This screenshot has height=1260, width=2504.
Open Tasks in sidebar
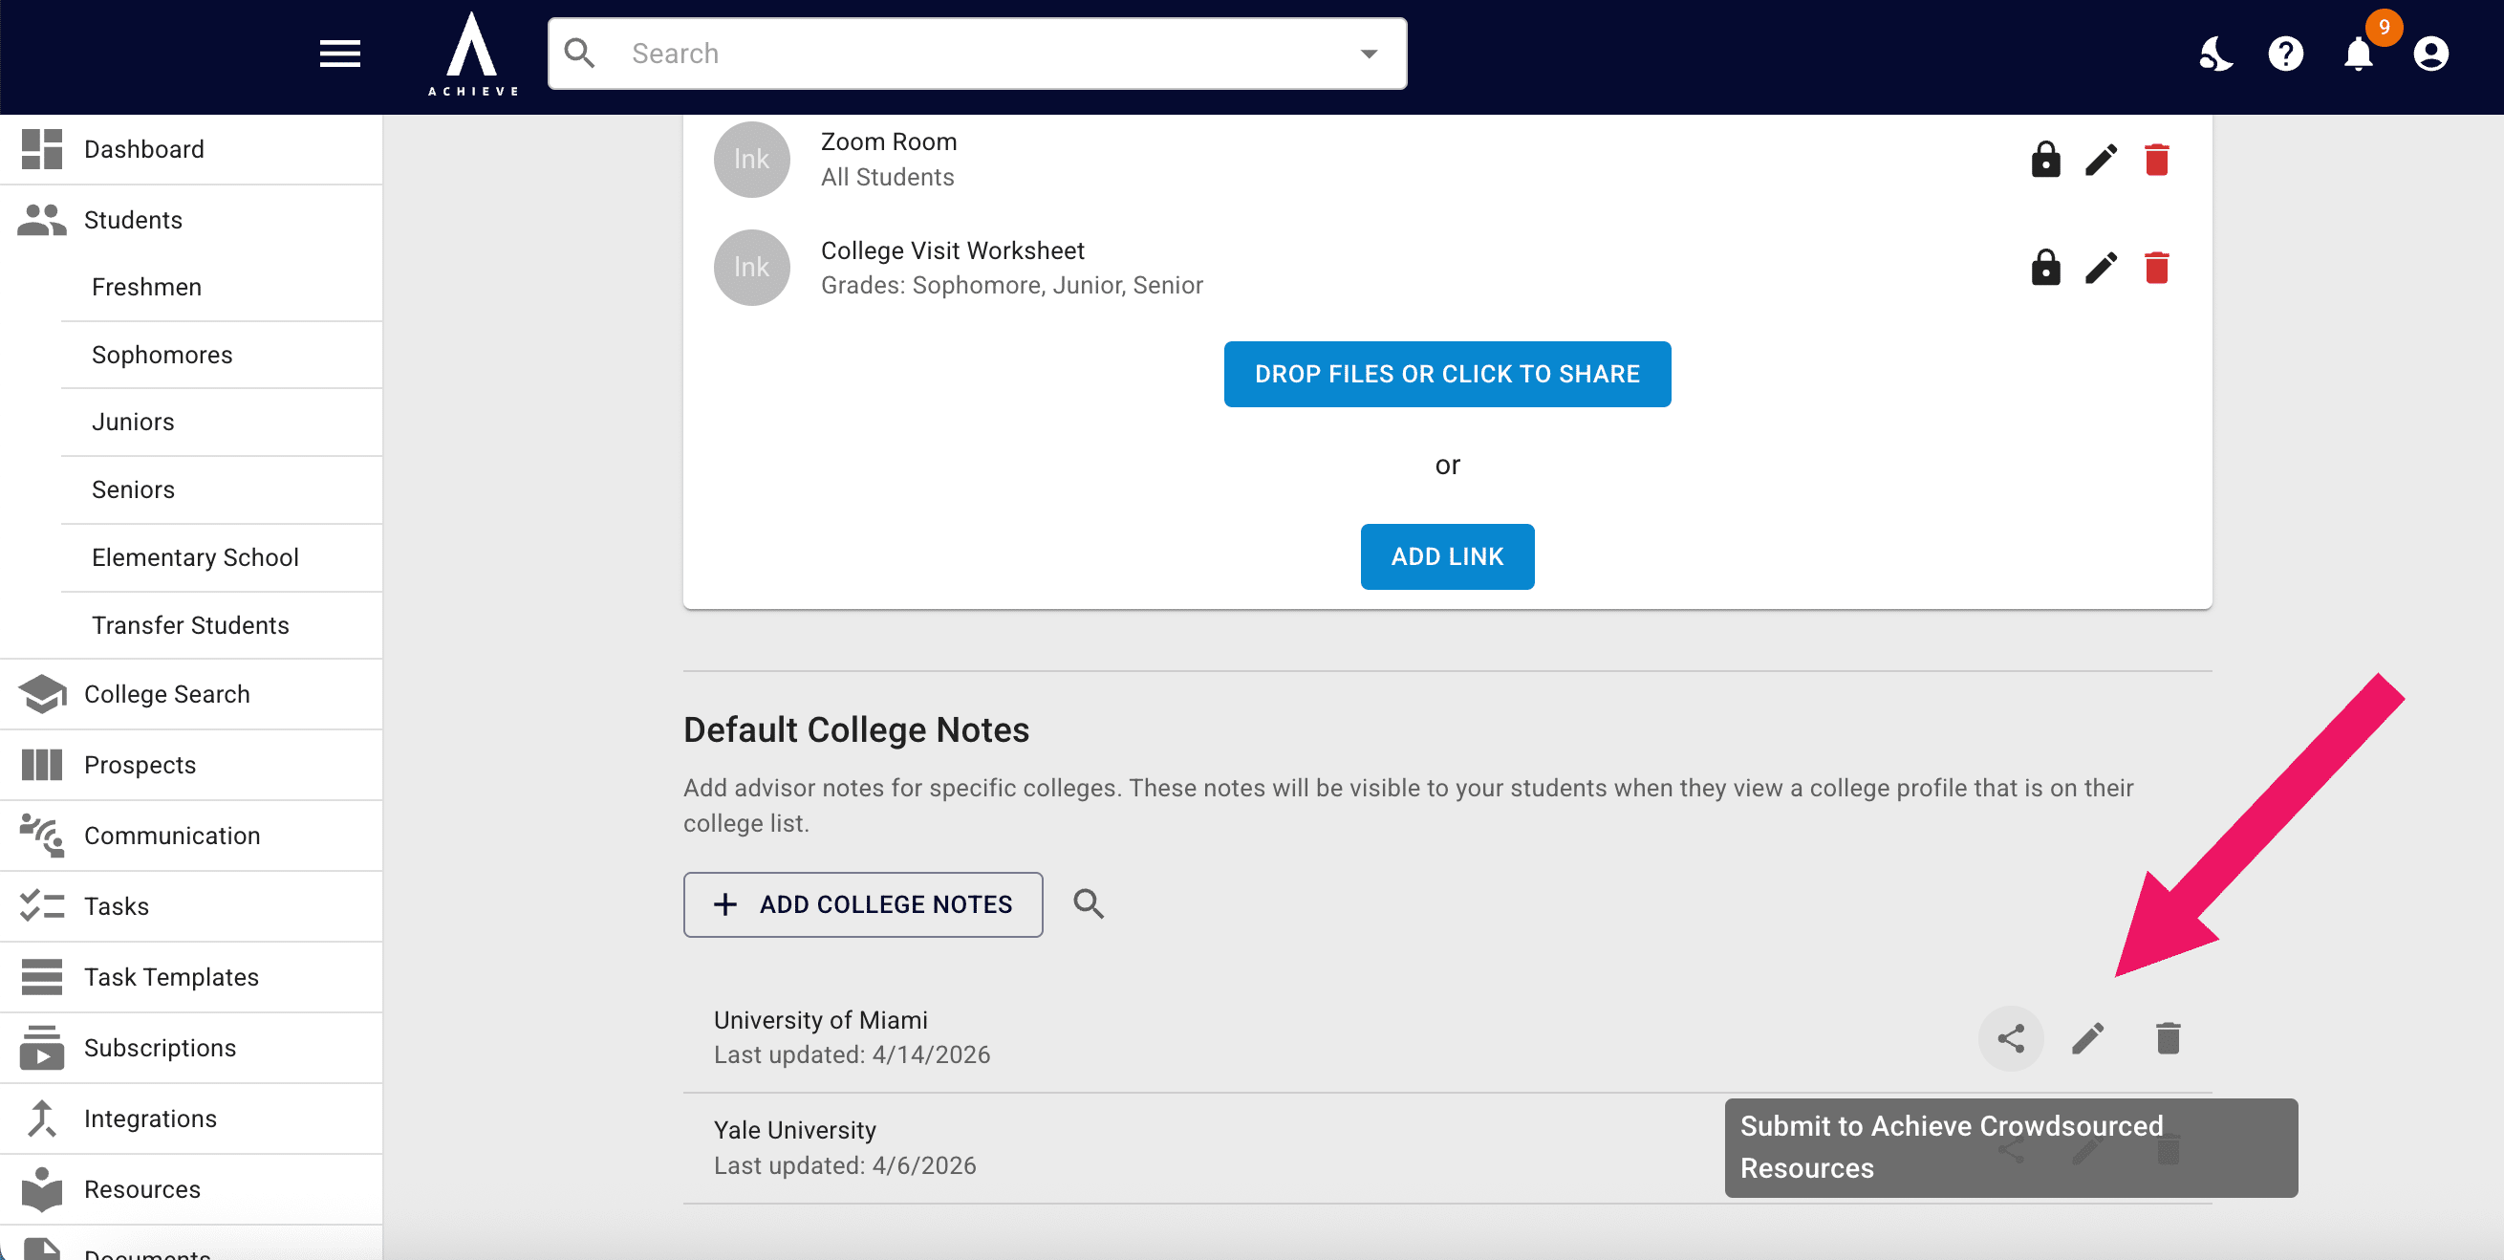point(191,906)
